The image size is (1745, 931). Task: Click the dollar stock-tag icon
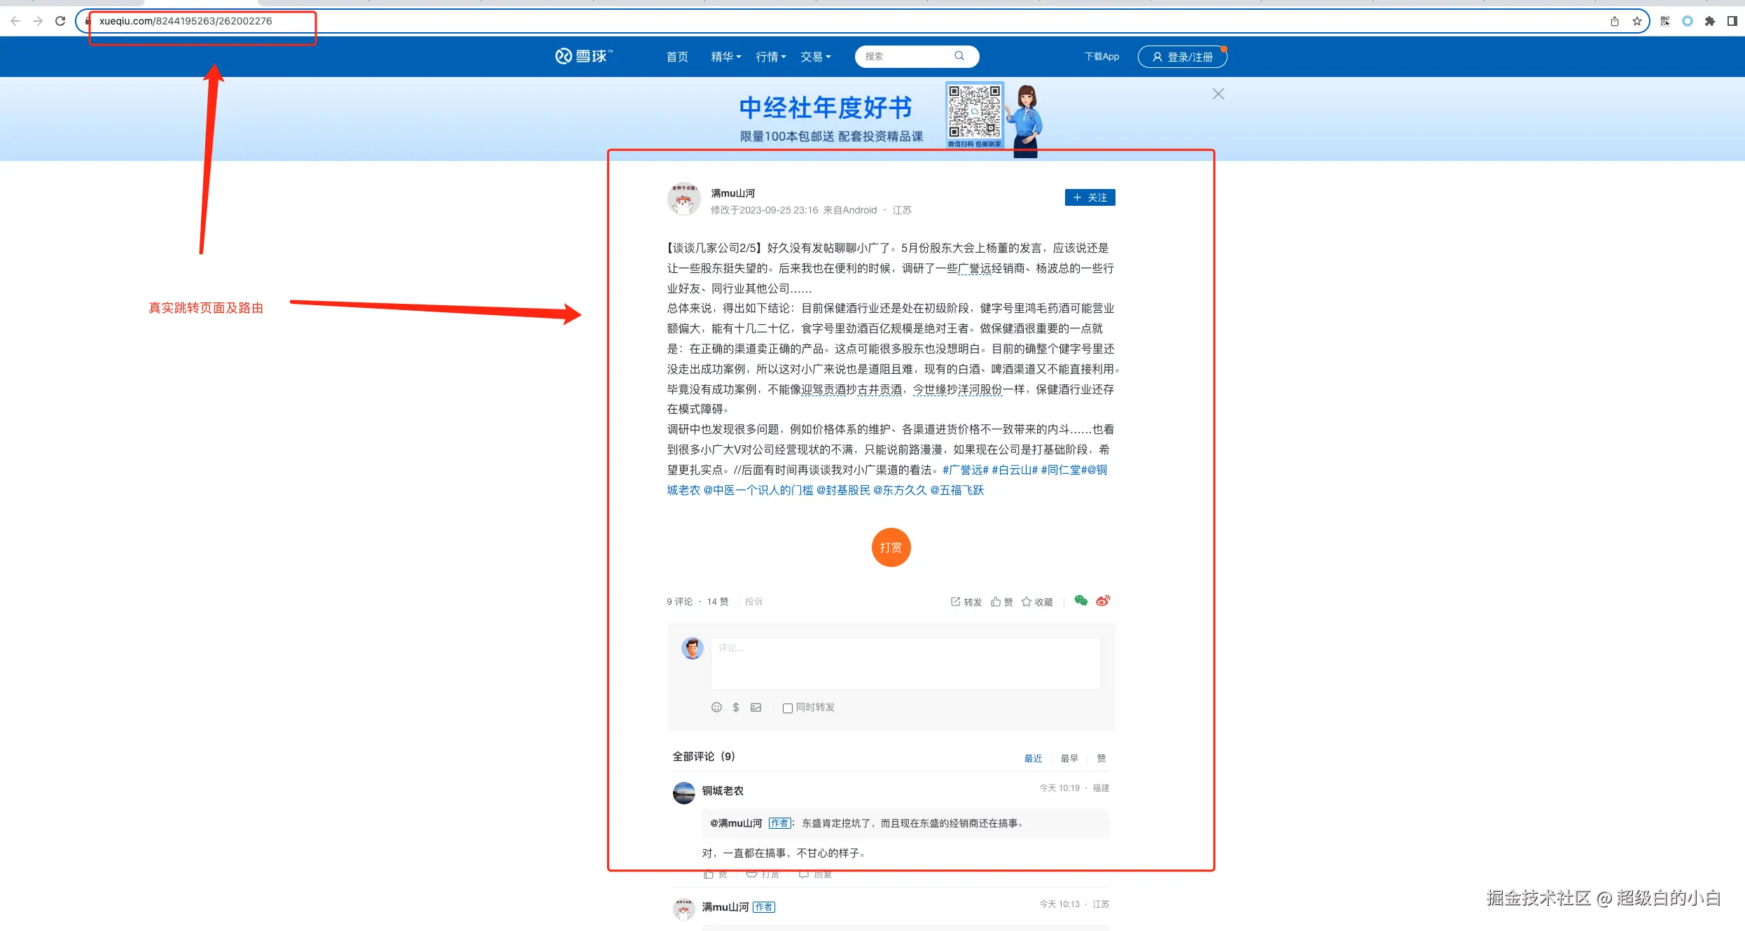[x=736, y=707]
